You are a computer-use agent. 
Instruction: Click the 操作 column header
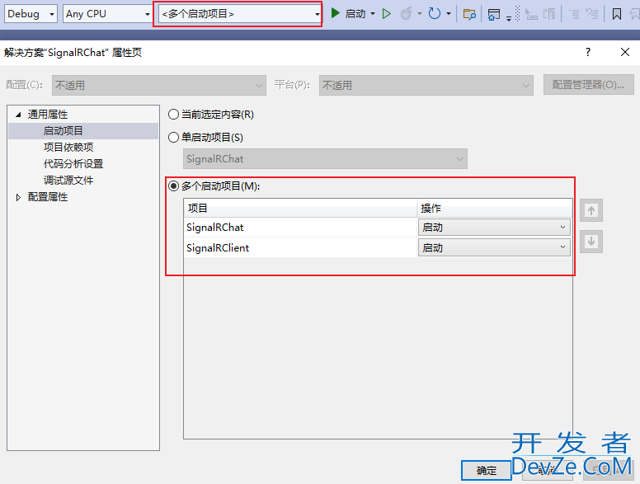click(494, 208)
